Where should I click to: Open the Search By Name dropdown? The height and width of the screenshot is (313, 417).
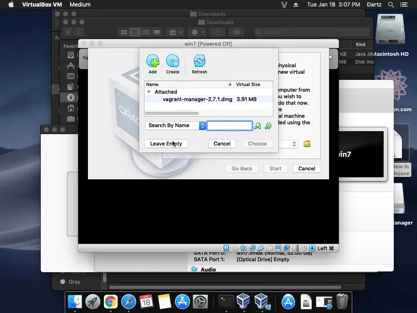coord(176,126)
